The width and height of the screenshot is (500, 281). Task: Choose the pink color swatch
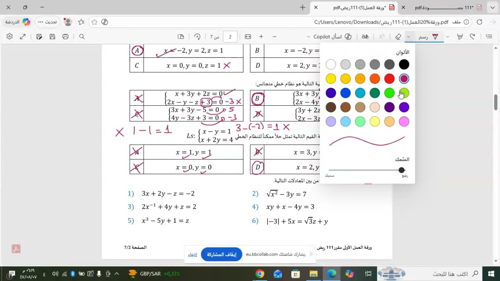coord(404,121)
